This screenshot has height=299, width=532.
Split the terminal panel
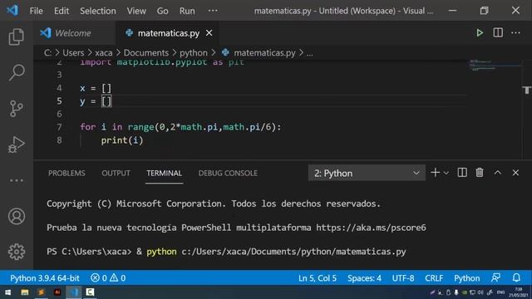click(x=462, y=173)
